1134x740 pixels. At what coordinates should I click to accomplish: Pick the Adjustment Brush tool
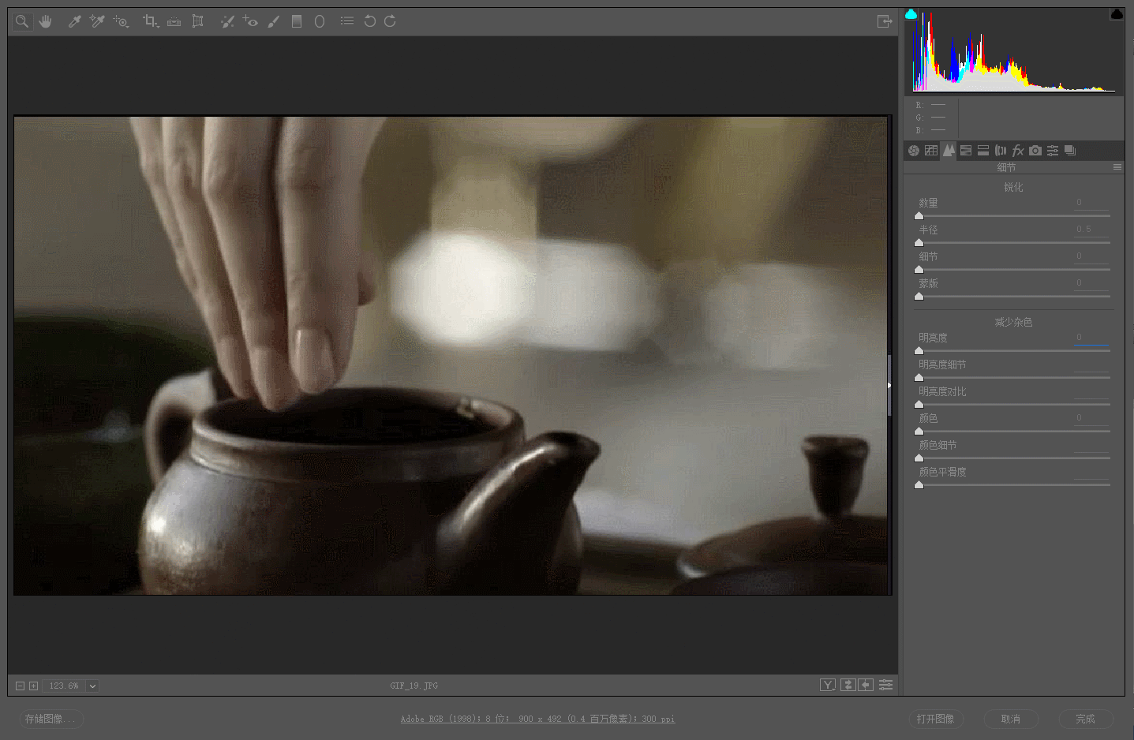pos(273,21)
